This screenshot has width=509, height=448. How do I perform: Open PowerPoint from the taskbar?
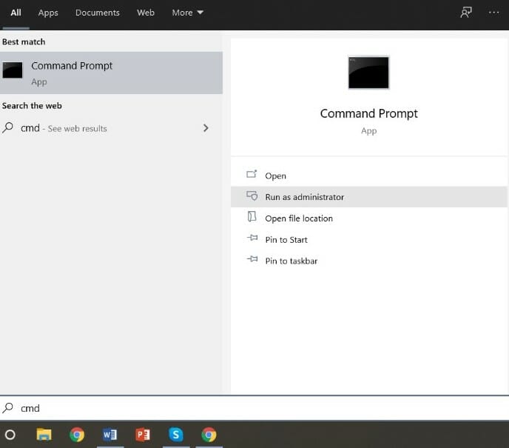click(143, 435)
